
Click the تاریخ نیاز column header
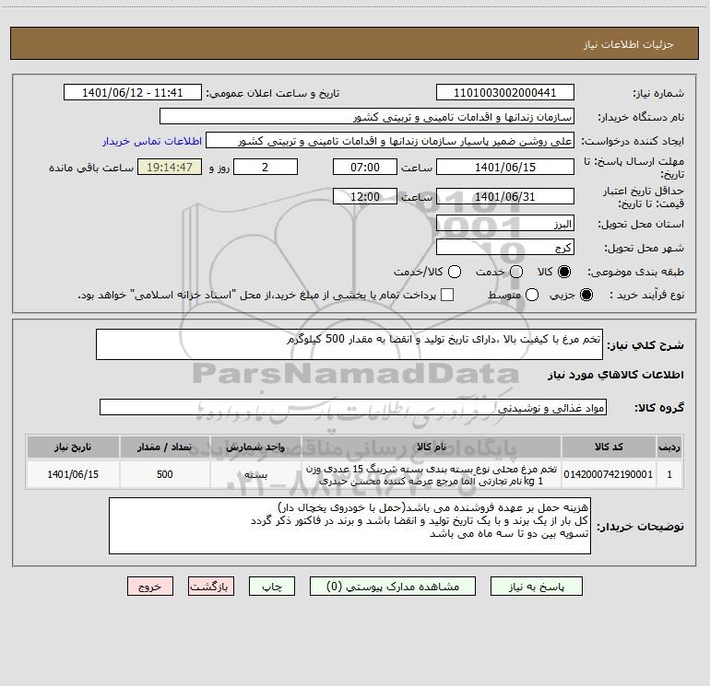pyautogui.click(x=73, y=447)
